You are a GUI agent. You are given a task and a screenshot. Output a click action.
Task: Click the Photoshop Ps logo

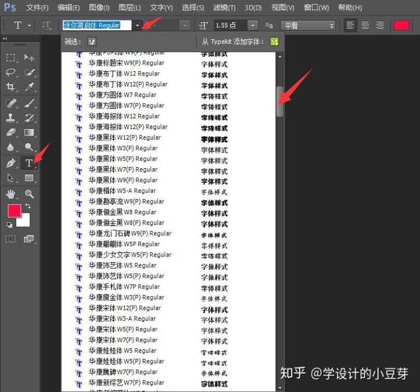[x=10, y=7]
